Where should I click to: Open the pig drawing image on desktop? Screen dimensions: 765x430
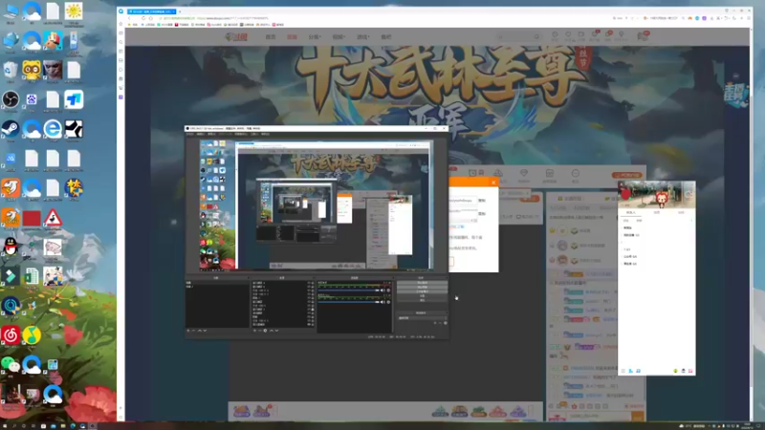tap(53, 247)
